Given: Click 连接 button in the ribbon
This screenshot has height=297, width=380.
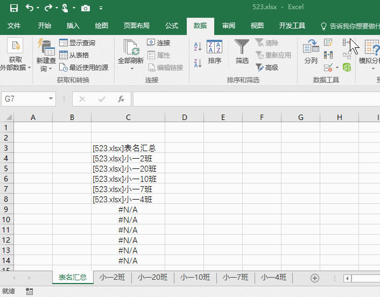Looking at the screenshot, I should [x=158, y=43].
